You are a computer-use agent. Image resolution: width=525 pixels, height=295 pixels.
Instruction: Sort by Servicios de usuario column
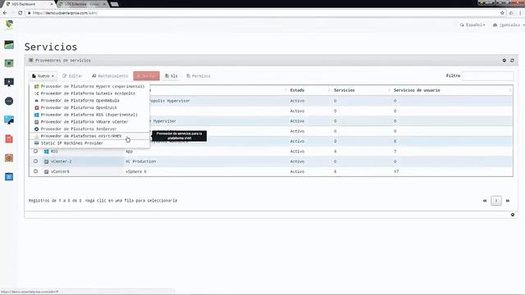click(417, 90)
